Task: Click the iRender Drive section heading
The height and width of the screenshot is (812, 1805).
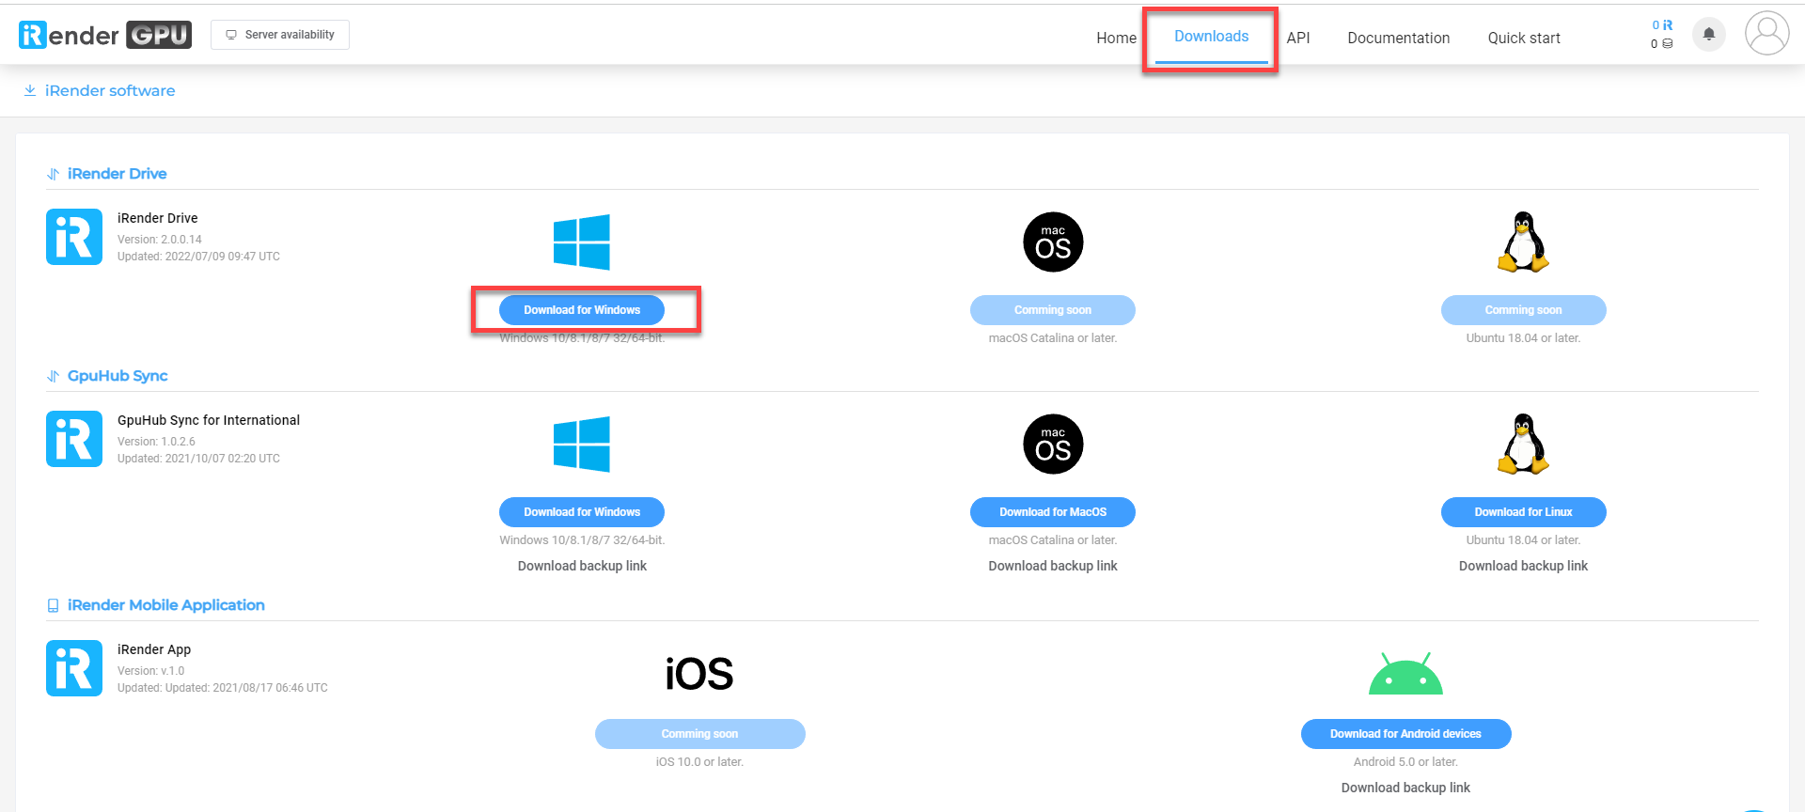Action: (118, 174)
